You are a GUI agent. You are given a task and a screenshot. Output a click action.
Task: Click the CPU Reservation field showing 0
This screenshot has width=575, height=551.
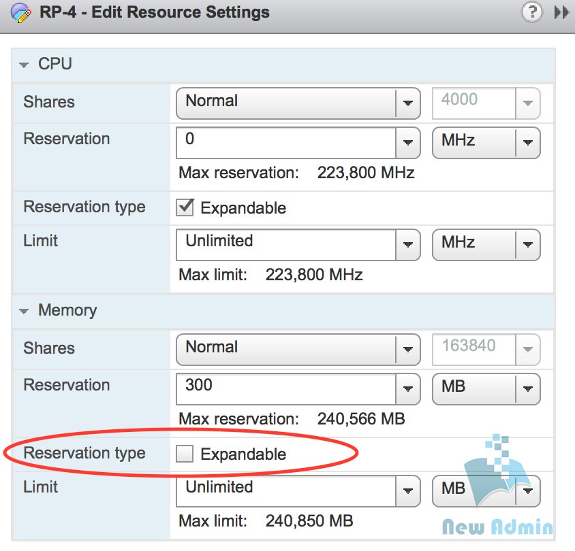coord(286,141)
